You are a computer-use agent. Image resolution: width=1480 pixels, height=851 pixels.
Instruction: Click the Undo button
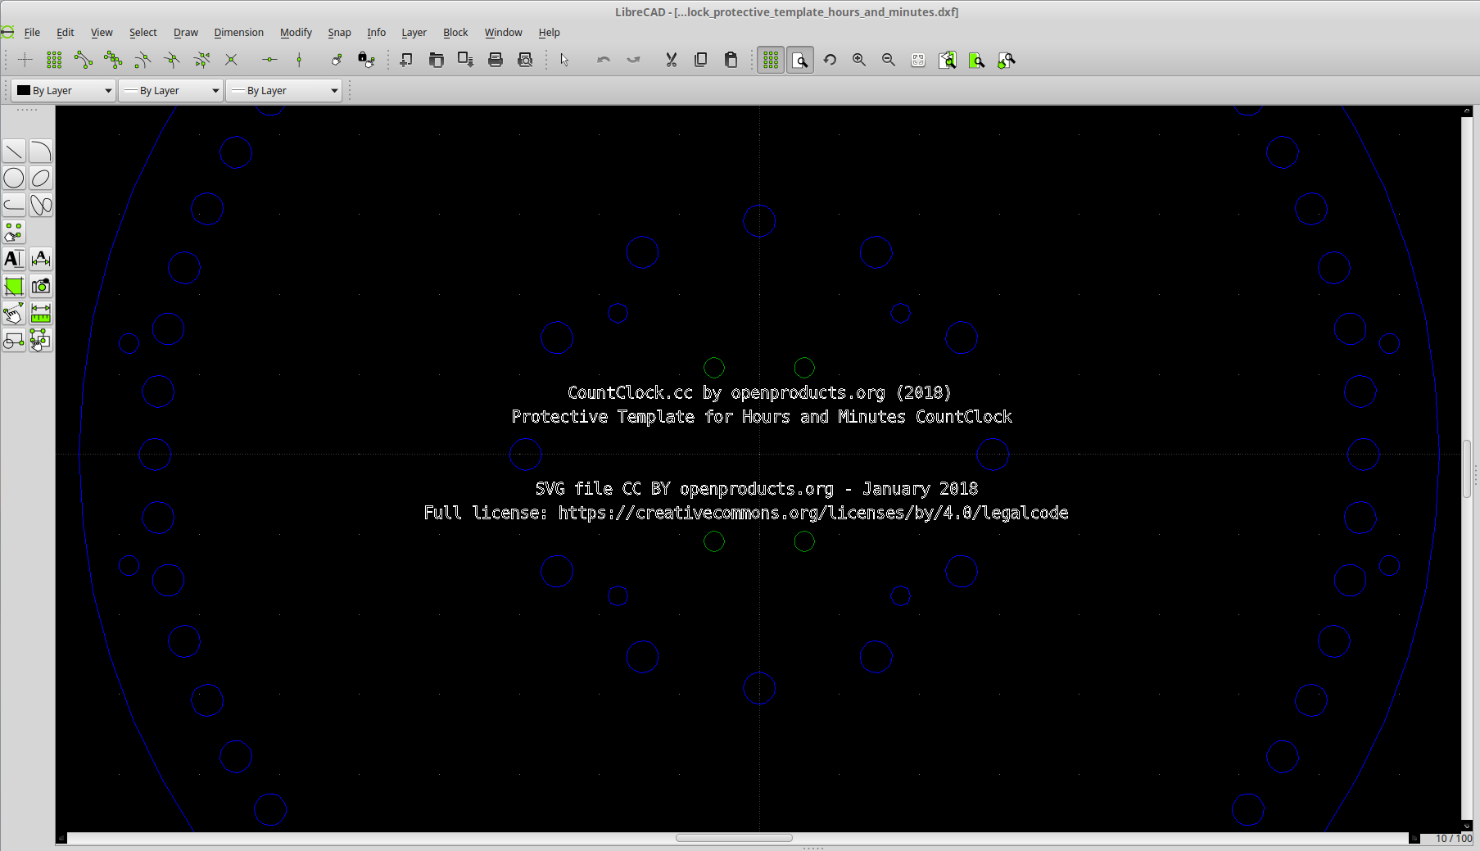coord(604,60)
